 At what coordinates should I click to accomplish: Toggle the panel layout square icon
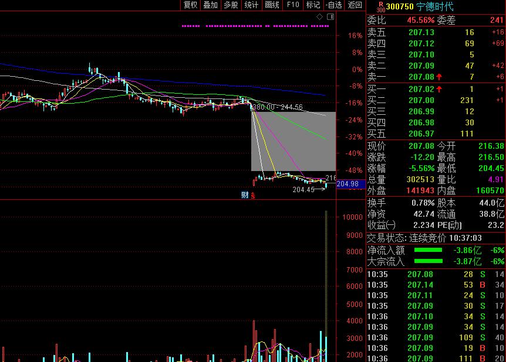330,17
